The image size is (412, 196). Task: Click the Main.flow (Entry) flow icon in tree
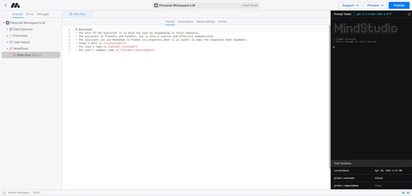coord(14,55)
